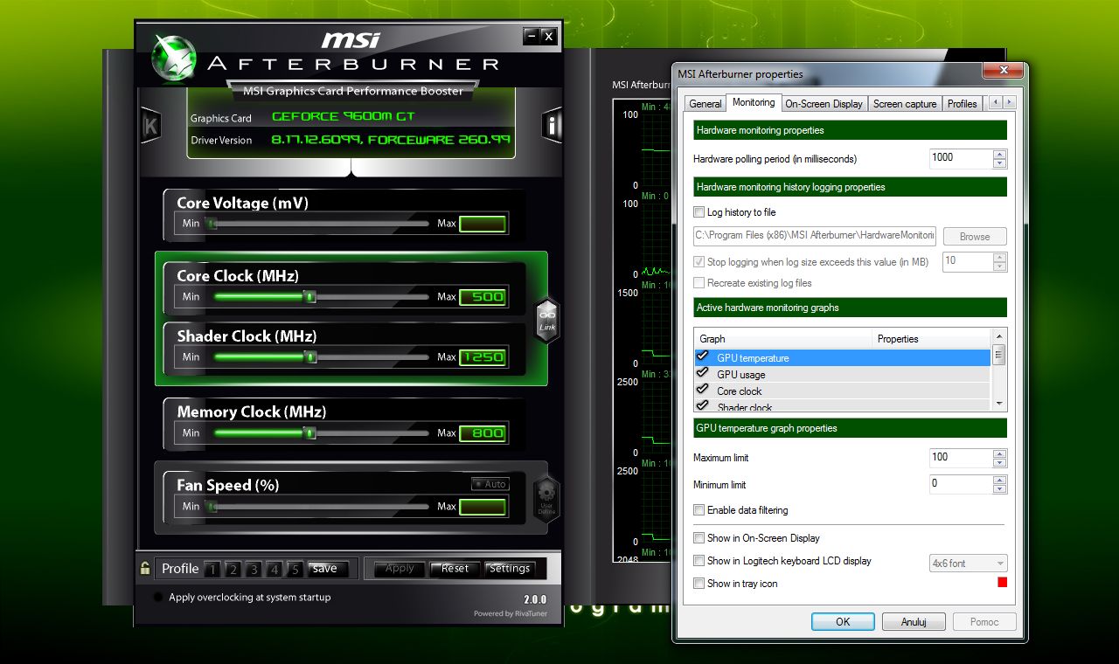Select profile slot 2

click(233, 570)
